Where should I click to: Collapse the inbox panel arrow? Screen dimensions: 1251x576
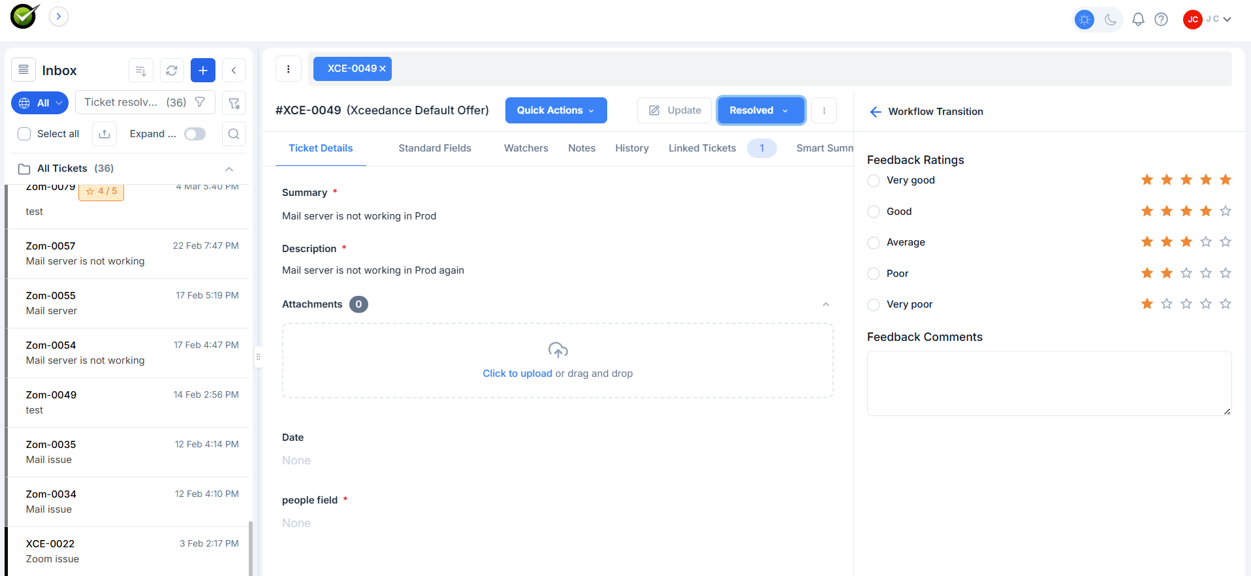point(234,71)
